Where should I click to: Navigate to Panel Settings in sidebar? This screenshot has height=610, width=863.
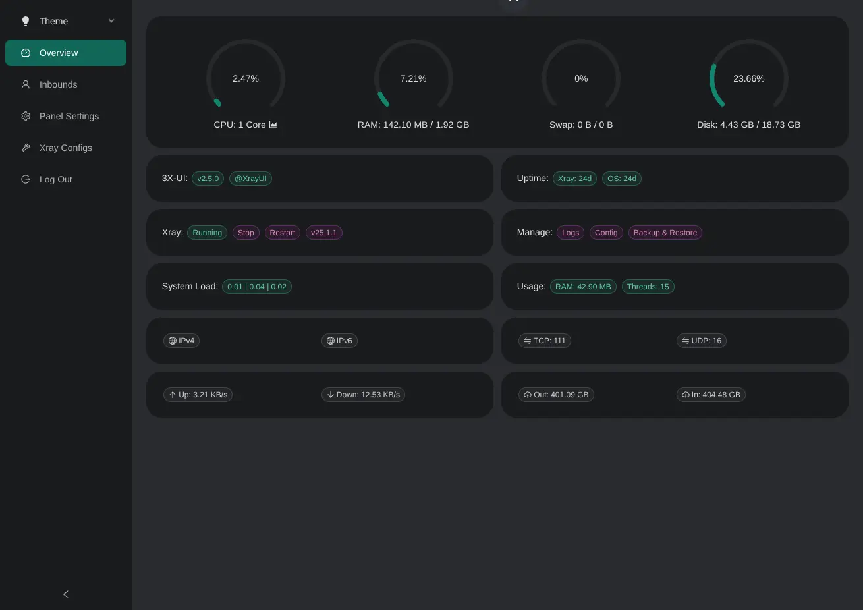click(69, 116)
